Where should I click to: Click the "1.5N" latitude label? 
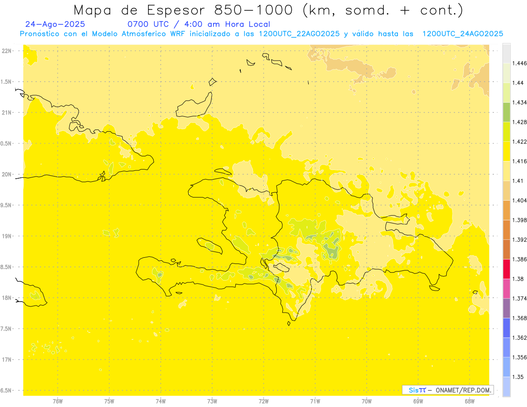(7, 82)
